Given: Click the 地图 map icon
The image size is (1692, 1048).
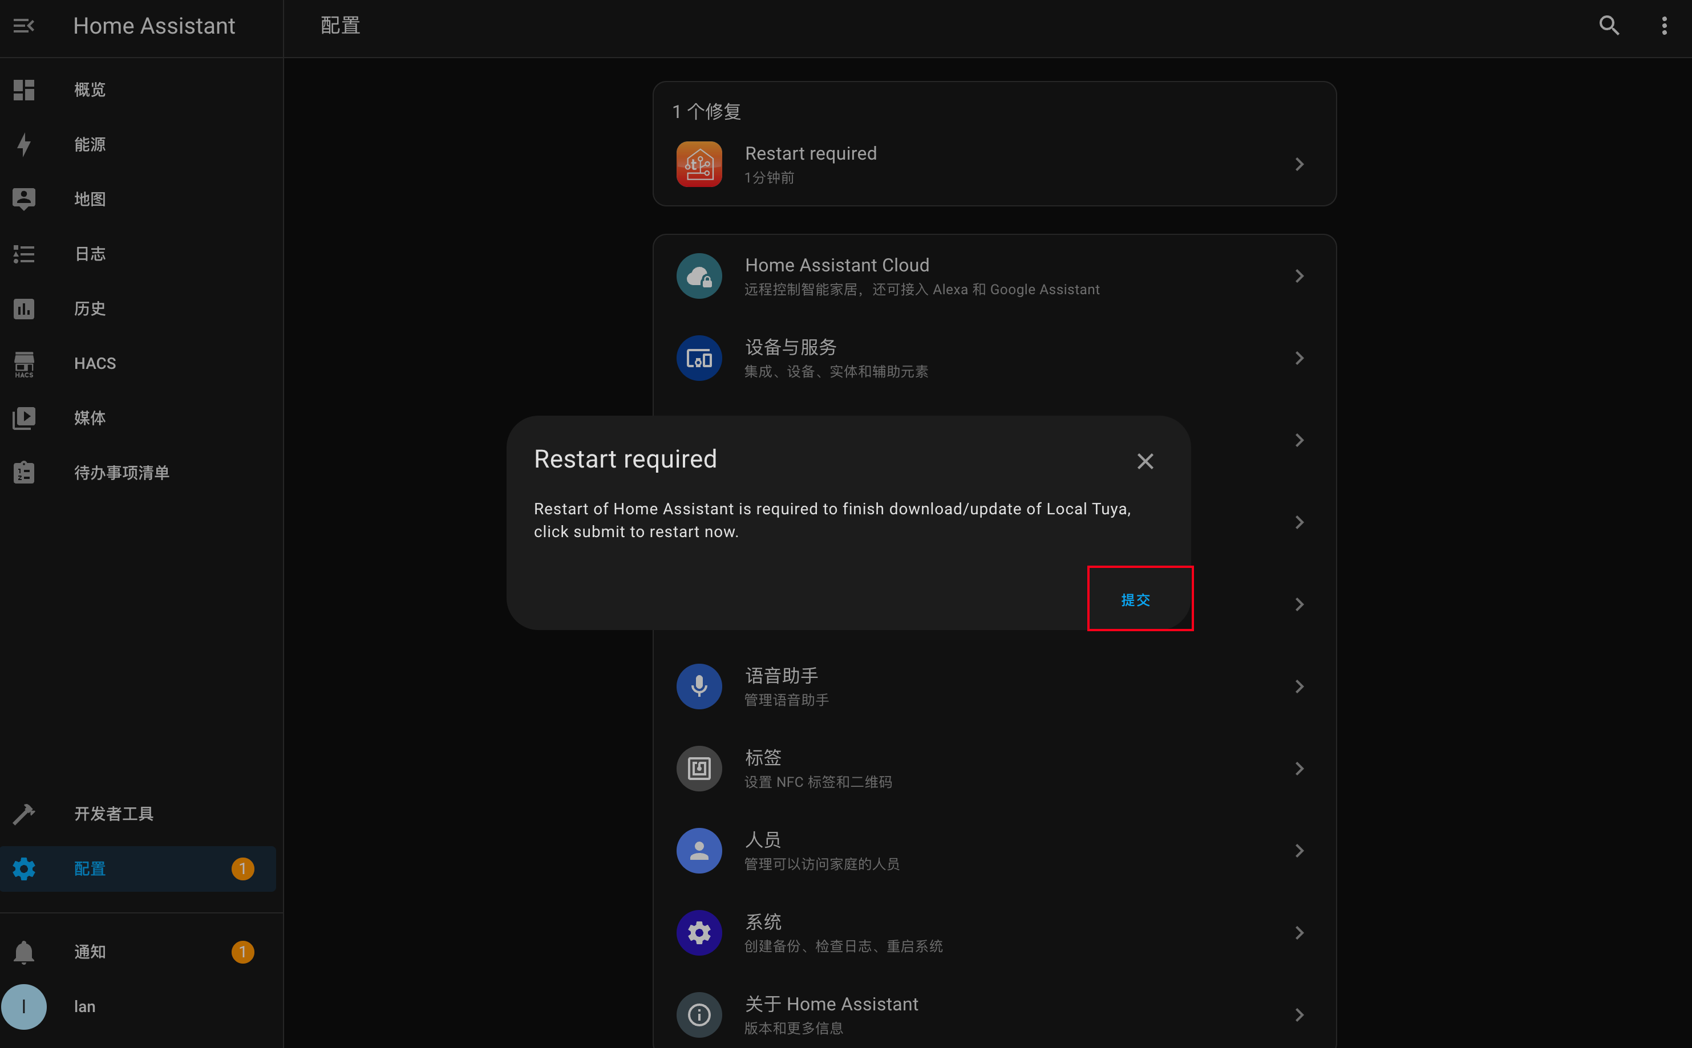Looking at the screenshot, I should coord(23,199).
